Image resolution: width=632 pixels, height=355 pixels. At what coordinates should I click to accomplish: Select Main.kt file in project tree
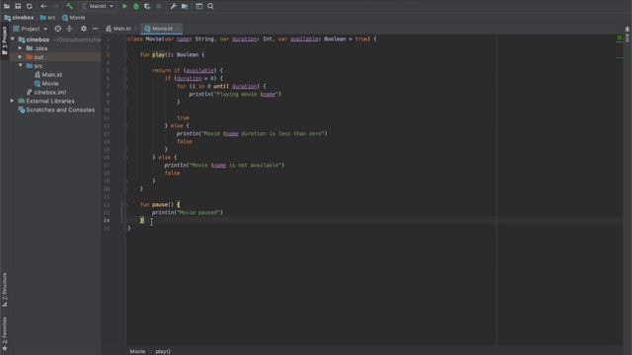(x=48, y=75)
